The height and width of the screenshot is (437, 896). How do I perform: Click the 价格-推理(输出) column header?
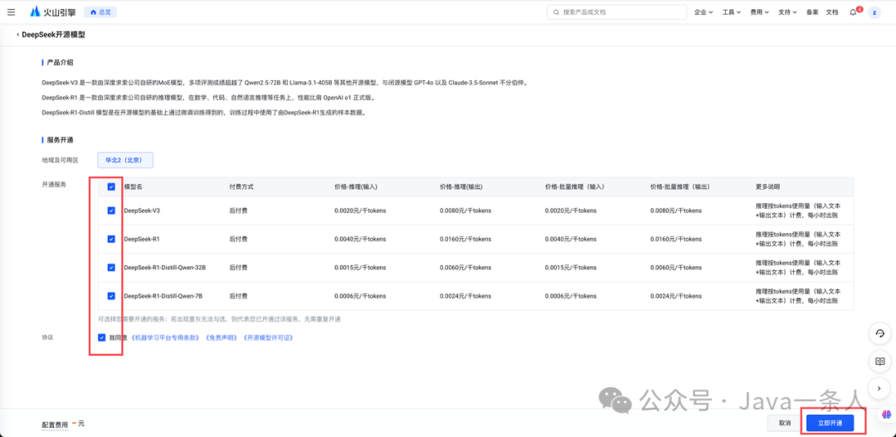[461, 187]
